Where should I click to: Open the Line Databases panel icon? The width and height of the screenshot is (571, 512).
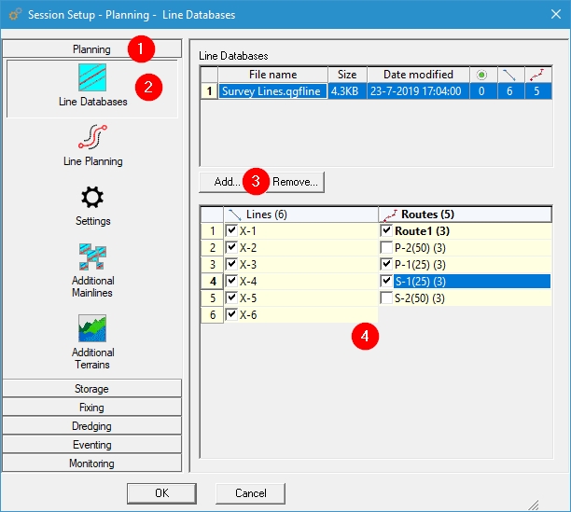(x=91, y=77)
